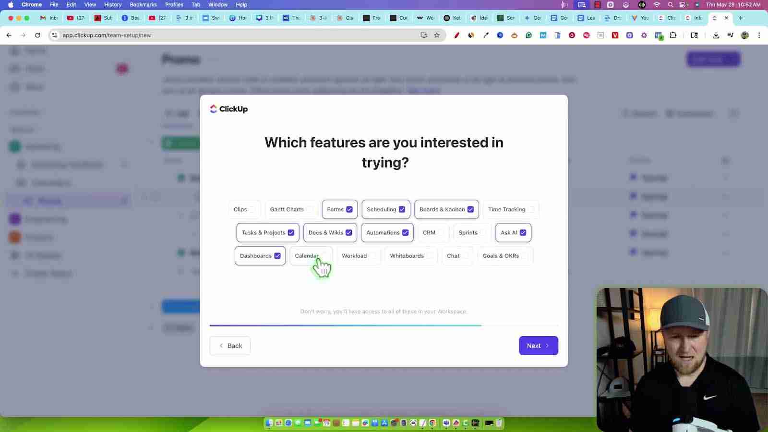View site information icon
768x432 pixels.
[x=55, y=35]
